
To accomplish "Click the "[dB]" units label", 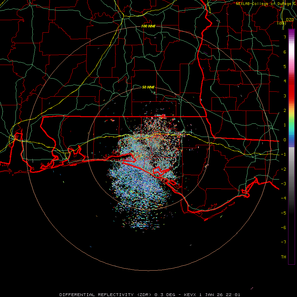I will click(282, 23).
